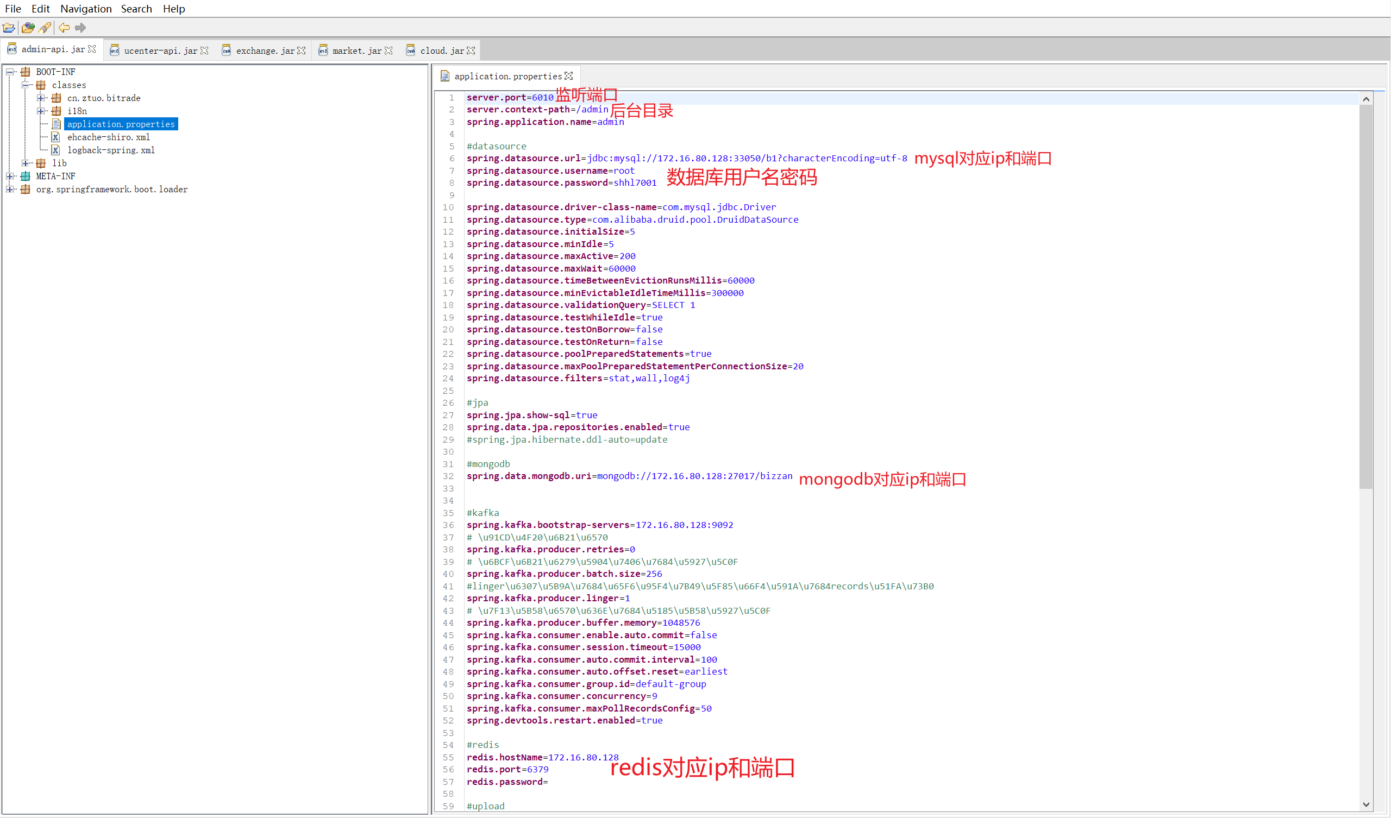
Task: Select cn.ztuo.bitrade package in tree
Action: (104, 98)
